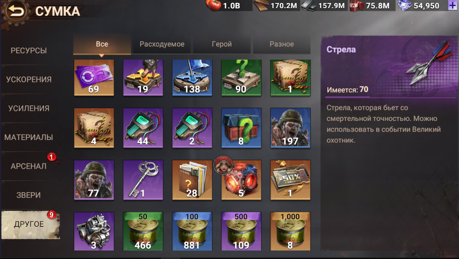Open the РЕСУРСЫ category
The height and width of the screenshot is (259, 459).
29,51
